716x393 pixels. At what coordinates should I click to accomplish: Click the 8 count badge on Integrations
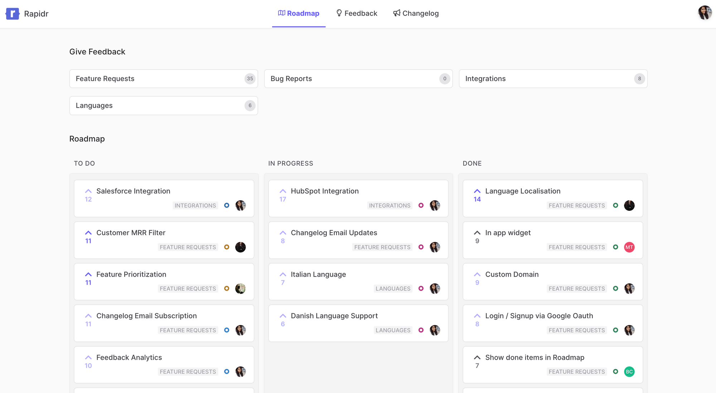pyautogui.click(x=639, y=79)
